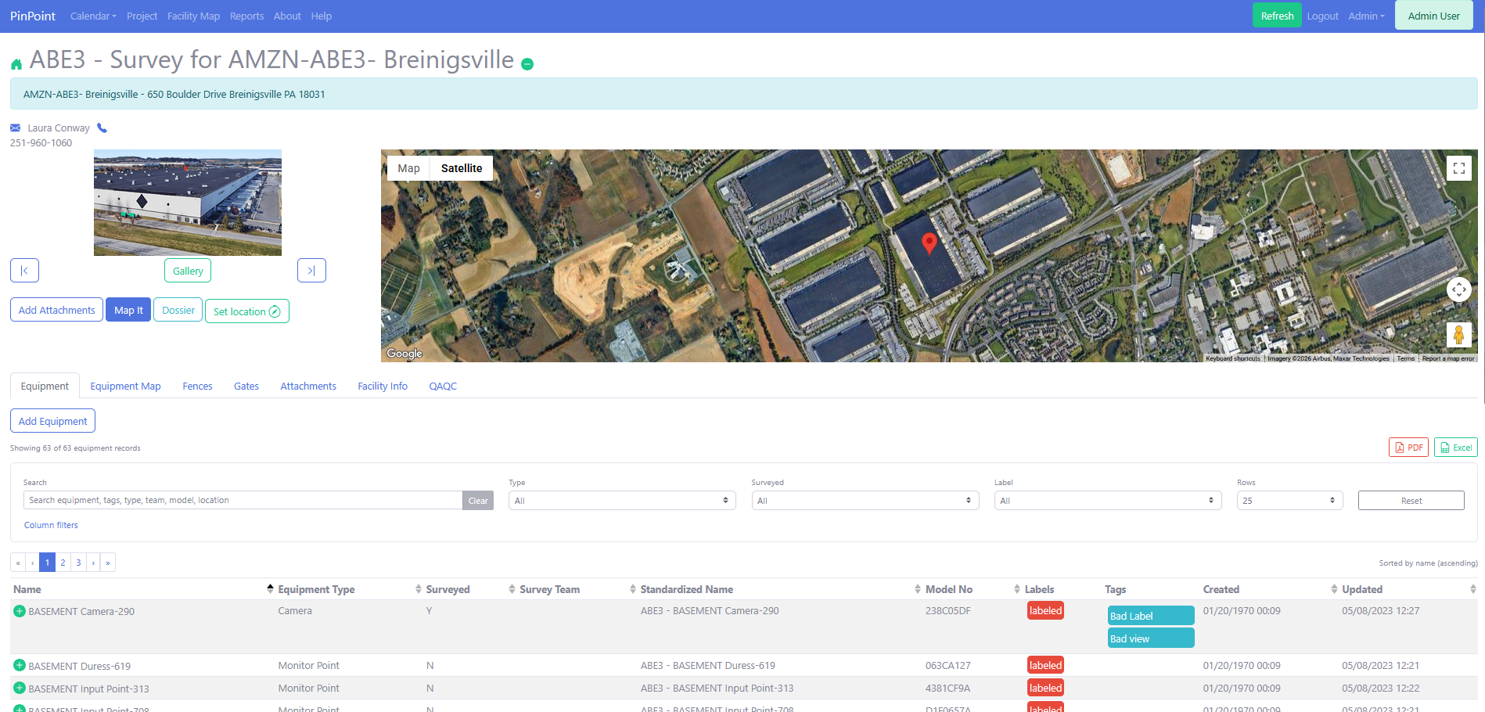Open the About menu item
Screen dimensions: 1485x712
coord(287,16)
